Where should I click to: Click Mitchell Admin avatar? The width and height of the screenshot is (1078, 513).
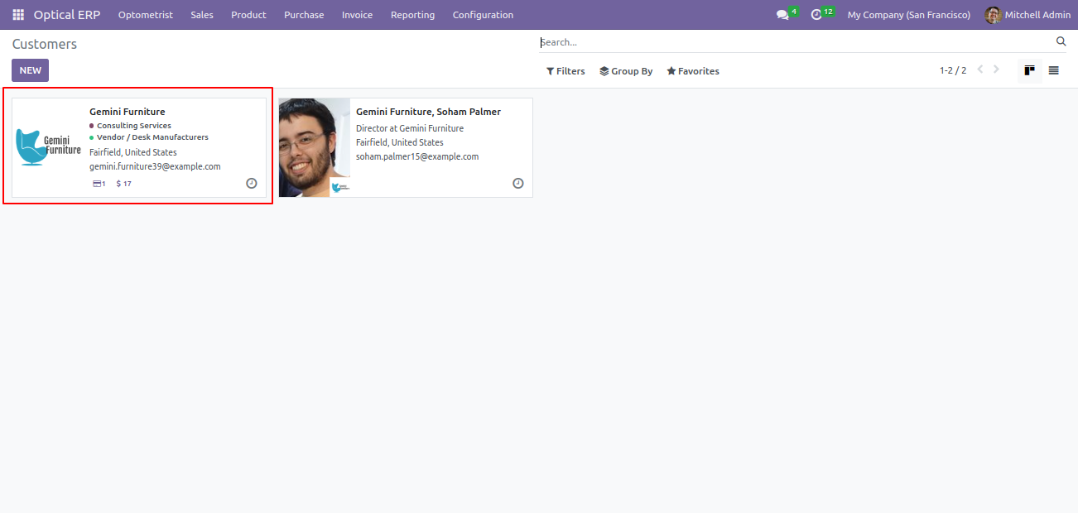[x=993, y=15]
